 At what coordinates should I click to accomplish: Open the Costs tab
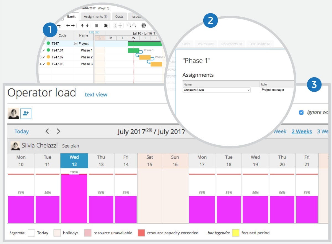[120, 16]
